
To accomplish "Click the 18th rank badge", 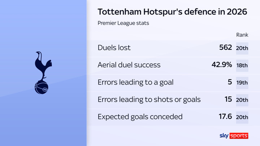I will pyautogui.click(x=242, y=65).
